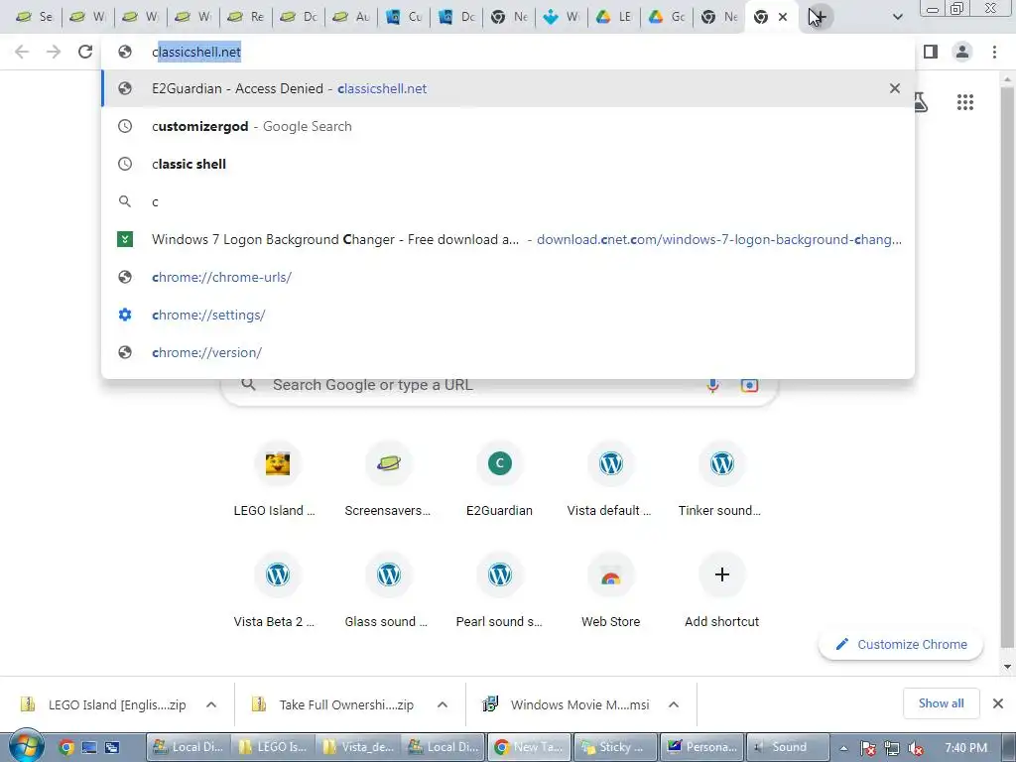Go back to the previous page
Screen dimensions: 1016x762
[x=22, y=52]
